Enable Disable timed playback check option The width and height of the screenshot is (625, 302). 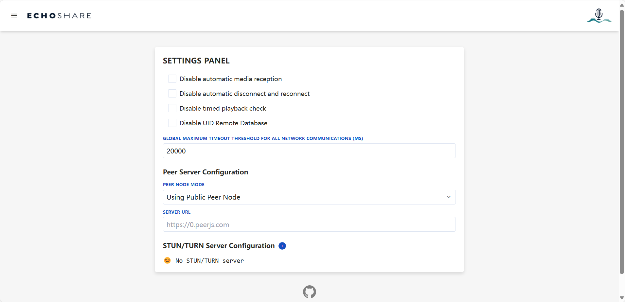pos(172,108)
